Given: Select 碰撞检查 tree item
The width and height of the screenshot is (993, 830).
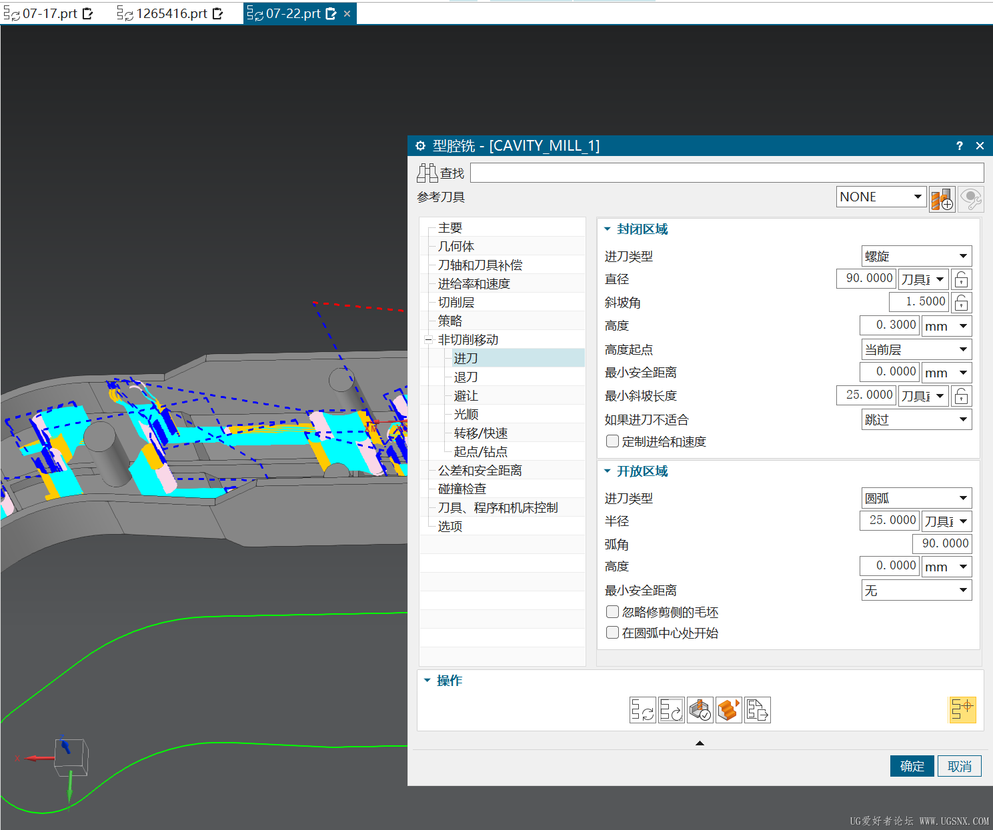Looking at the screenshot, I should click(x=462, y=489).
